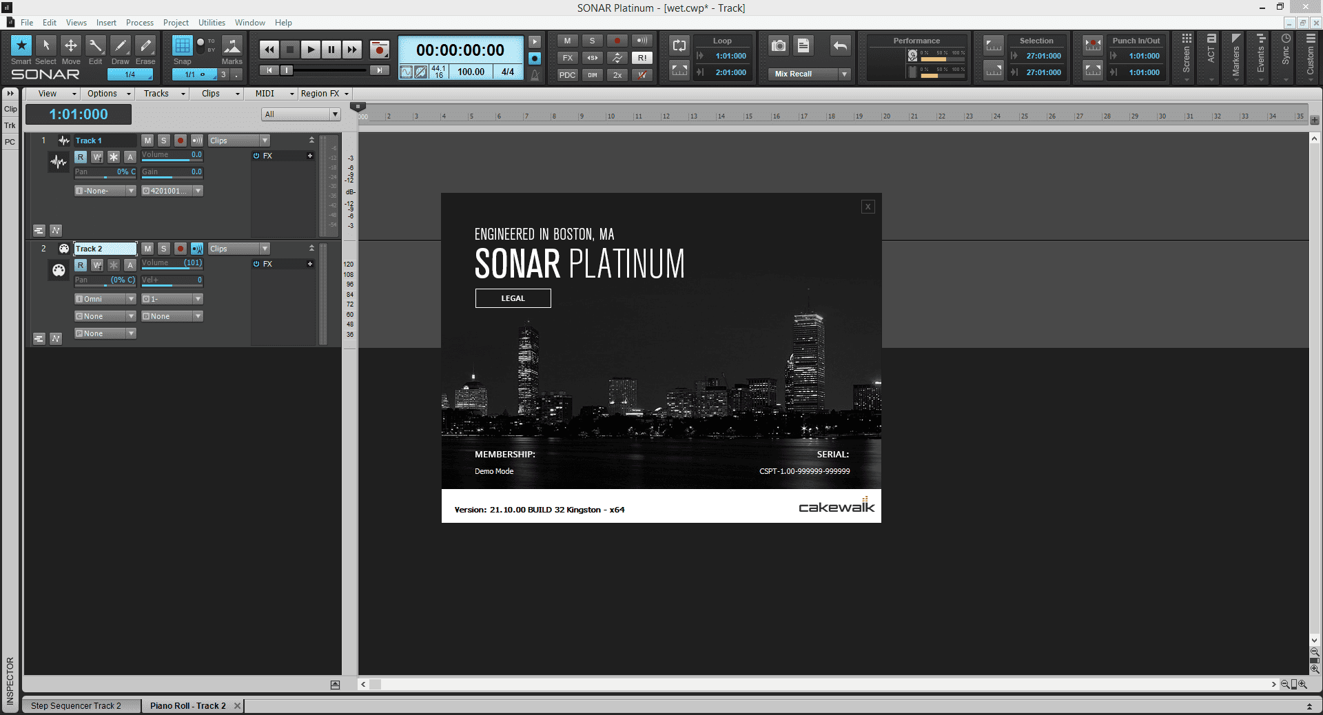
Task: Toggle the Snap grid button
Action: coord(182,45)
